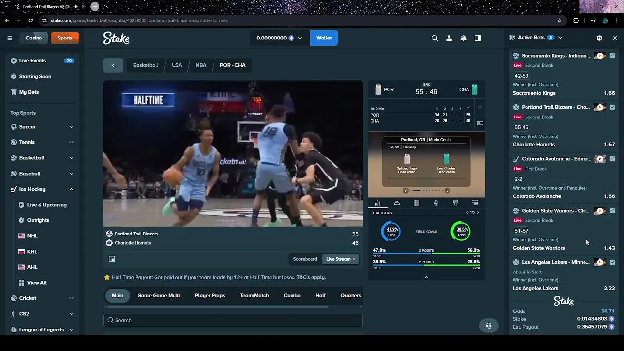This screenshot has width=624, height=351.
Task: Expand the Tennis sidebar menu
Action: click(x=71, y=142)
